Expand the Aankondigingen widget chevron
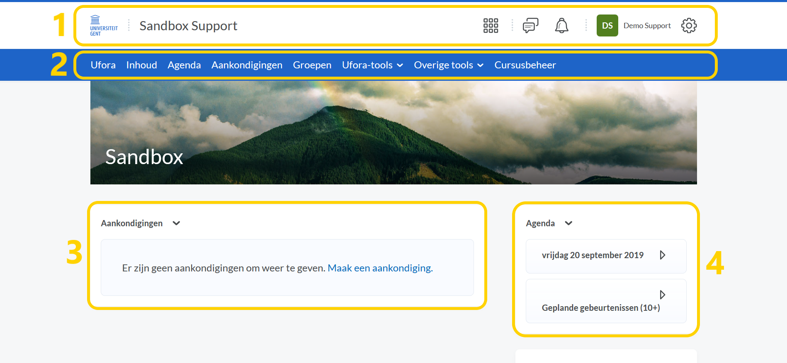787x363 pixels. click(x=176, y=223)
